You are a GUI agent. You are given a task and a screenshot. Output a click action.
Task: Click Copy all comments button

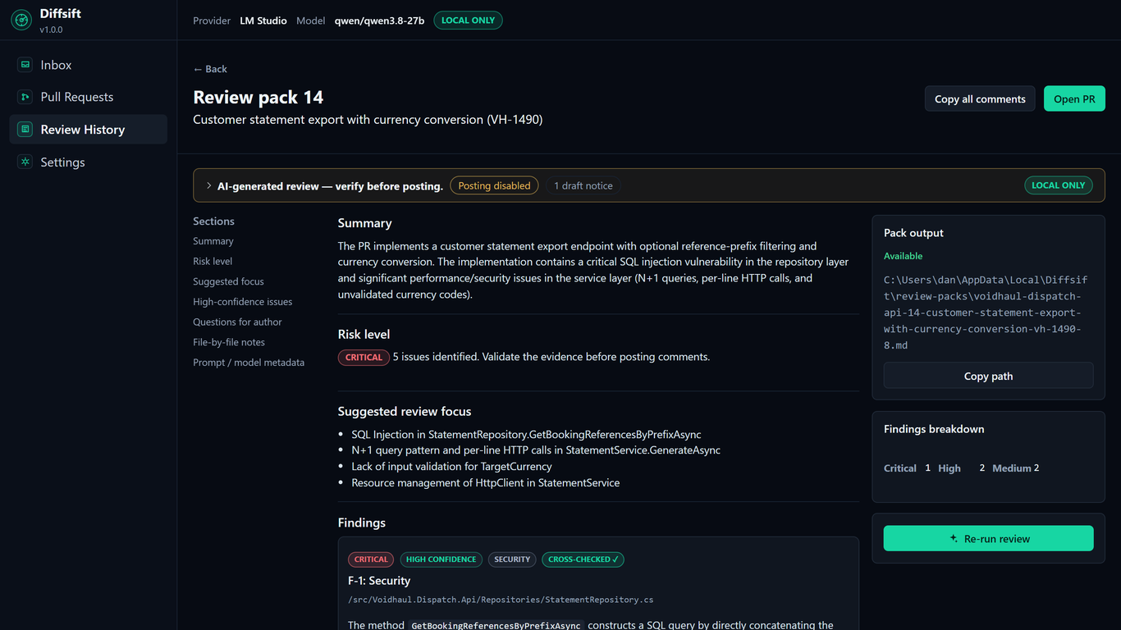[980, 98]
